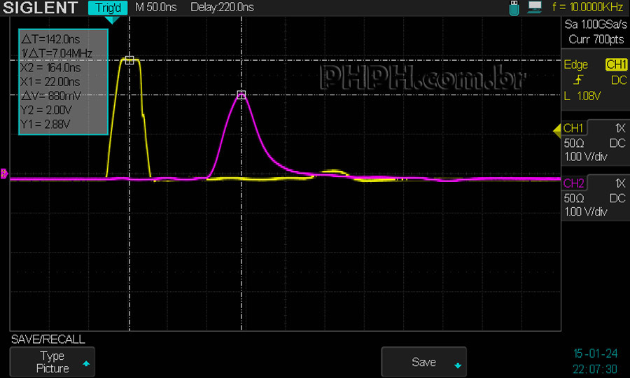Click the M 50.0ns timebase readout
630x378 pixels.
156,8
